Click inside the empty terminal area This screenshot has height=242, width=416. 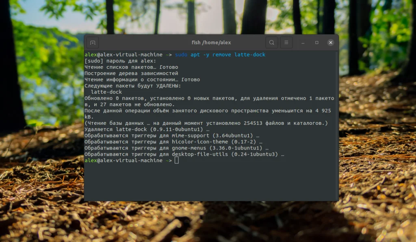coord(211,182)
